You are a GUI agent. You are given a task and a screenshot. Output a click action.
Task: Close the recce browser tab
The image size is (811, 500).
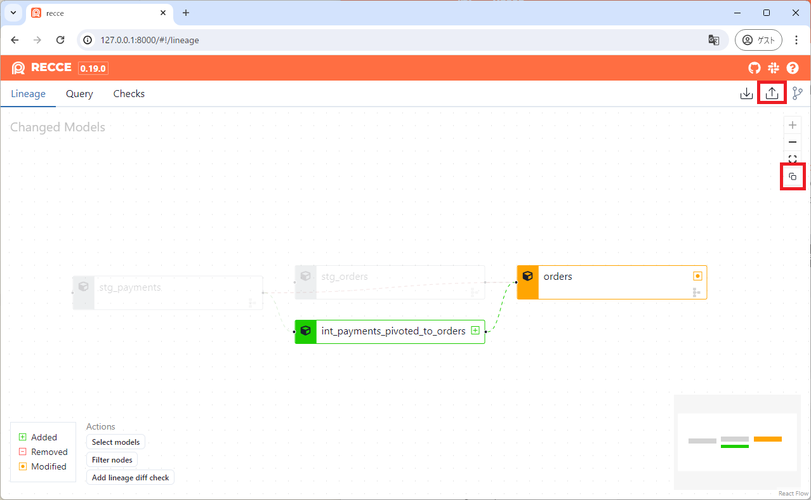pos(162,13)
